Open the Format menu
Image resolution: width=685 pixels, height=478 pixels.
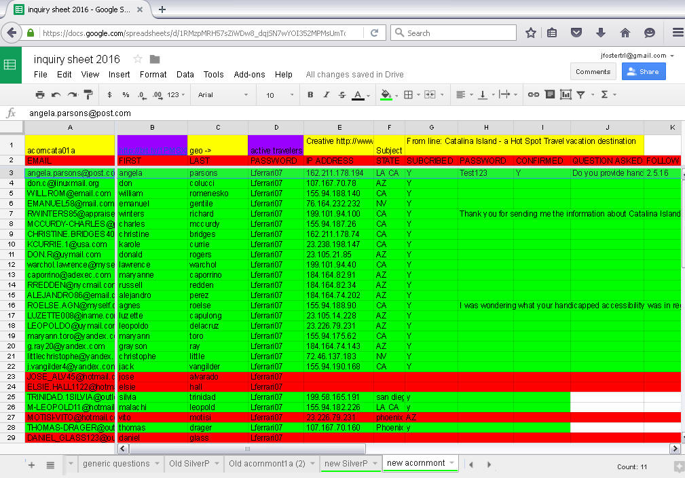[x=153, y=75]
